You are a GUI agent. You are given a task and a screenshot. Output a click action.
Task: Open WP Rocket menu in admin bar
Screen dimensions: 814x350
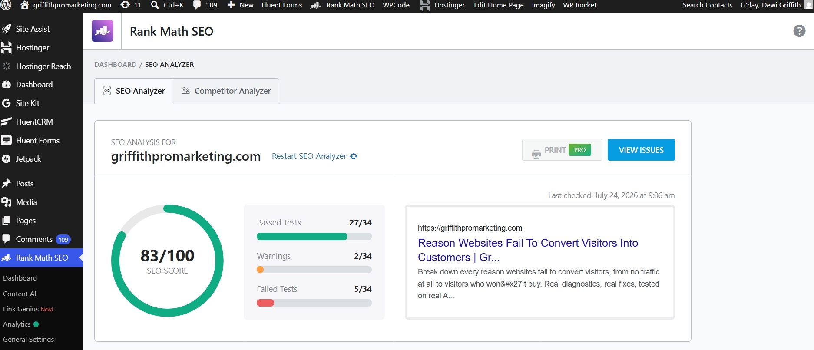[x=579, y=5]
